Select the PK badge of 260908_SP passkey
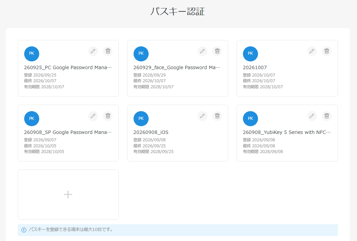The height and width of the screenshot is (241, 357). click(x=32, y=119)
